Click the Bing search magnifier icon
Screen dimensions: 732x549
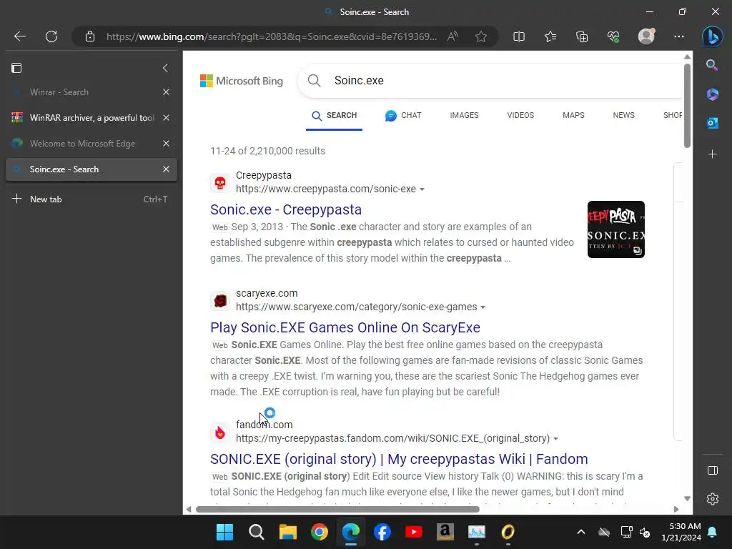pyautogui.click(x=315, y=80)
